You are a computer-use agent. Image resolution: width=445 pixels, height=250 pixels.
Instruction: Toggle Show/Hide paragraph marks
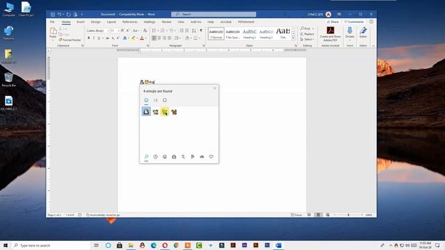tap(201, 31)
